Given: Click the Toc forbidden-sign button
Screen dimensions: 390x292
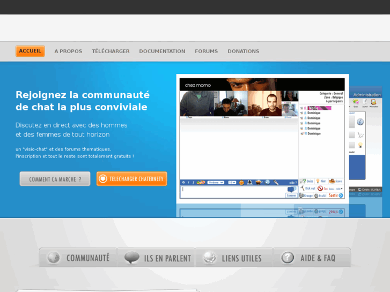Looking at the screenshot, I should (322, 189).
